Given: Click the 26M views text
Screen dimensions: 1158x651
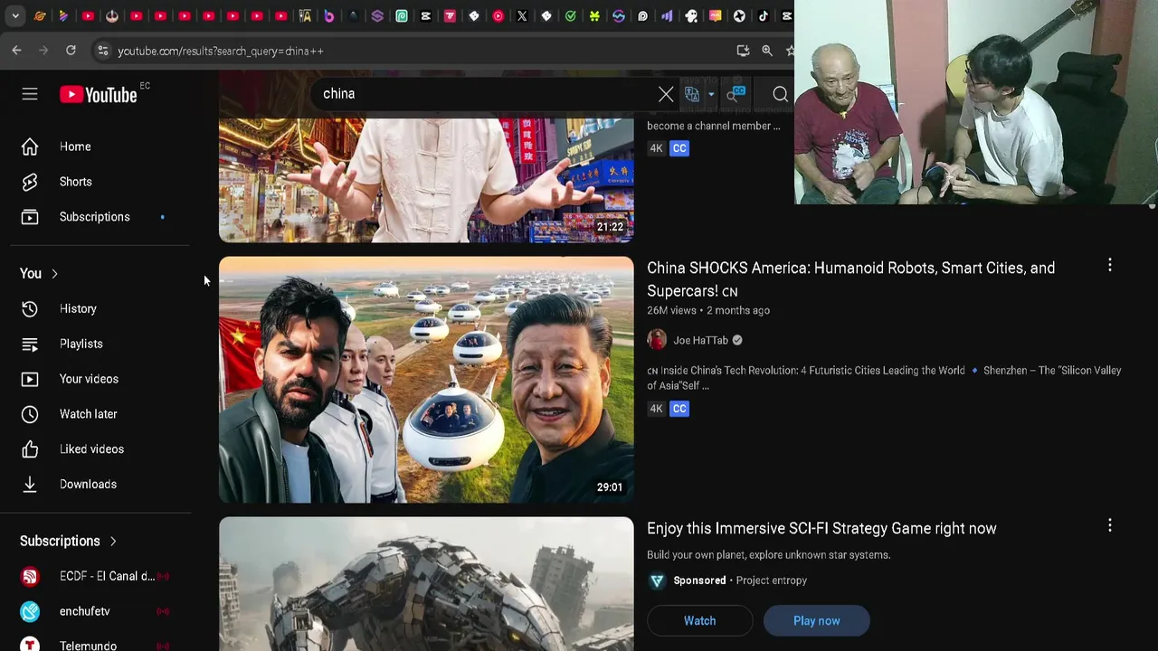Looking at the screenshot, I should click(671, 310).
